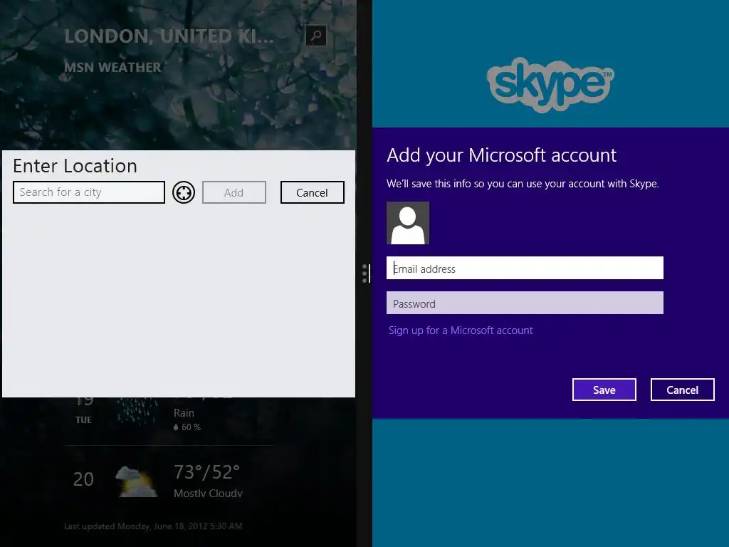
Task: Cancel the Enter Location dialog
Action: pyautogui.click(x=312, y=192)
